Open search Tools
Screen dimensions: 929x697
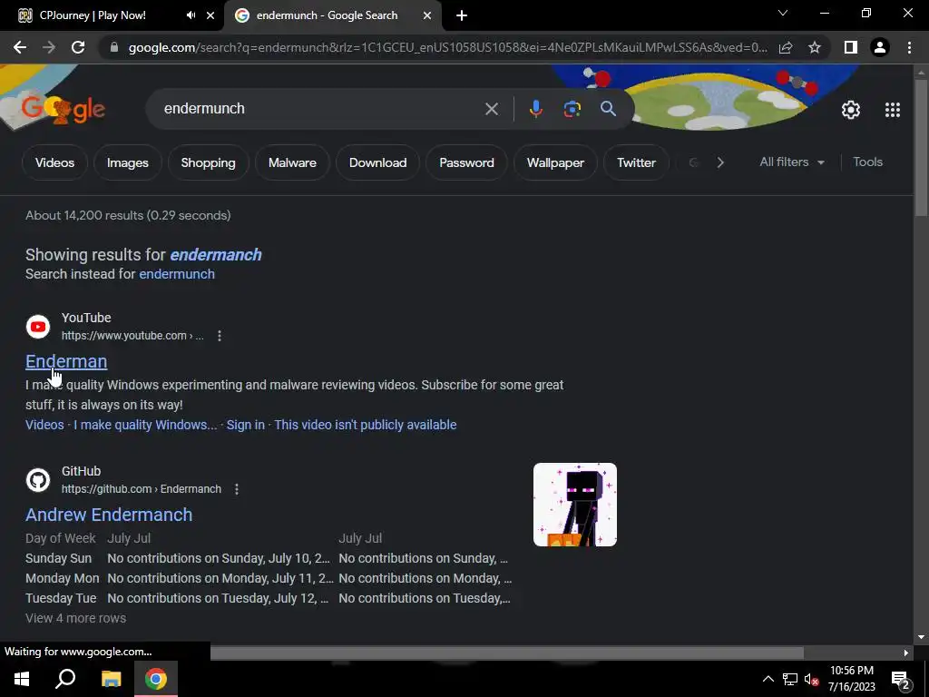867,162
